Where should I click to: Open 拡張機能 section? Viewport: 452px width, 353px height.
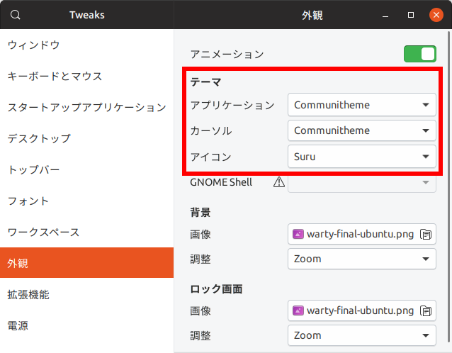click(86, 294)
